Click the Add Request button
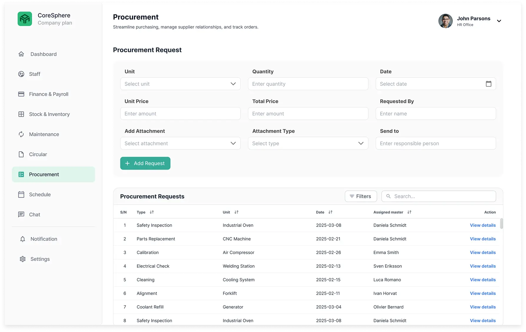The height and width of the screenshot is (332, 526). click(x=145, y=163)
